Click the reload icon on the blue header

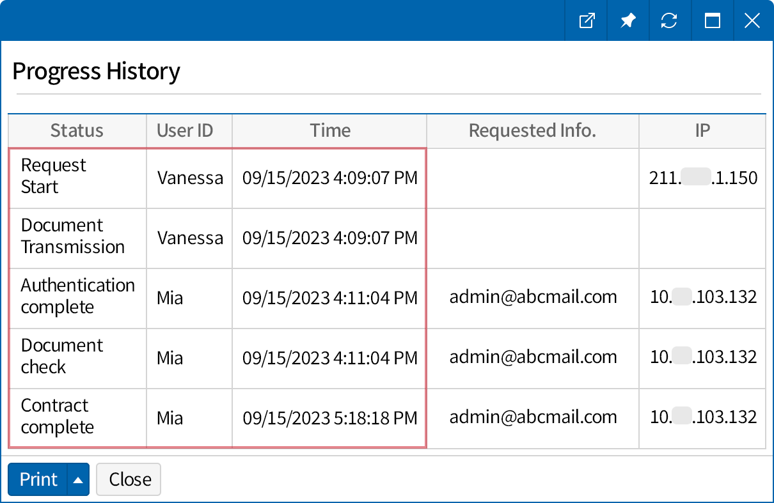click(x=670, y=20)
